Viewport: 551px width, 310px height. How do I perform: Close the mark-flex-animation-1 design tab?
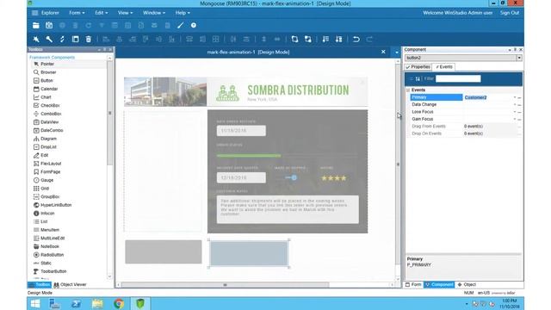(383, 52)
